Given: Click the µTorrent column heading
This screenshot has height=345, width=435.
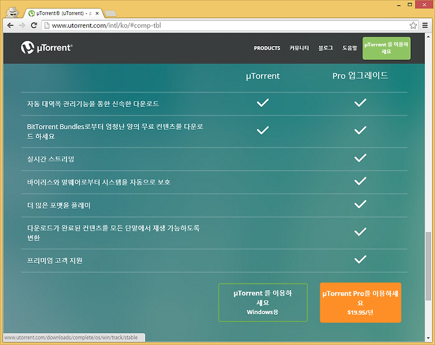Looking at the screenshot, I should [263, 76].
